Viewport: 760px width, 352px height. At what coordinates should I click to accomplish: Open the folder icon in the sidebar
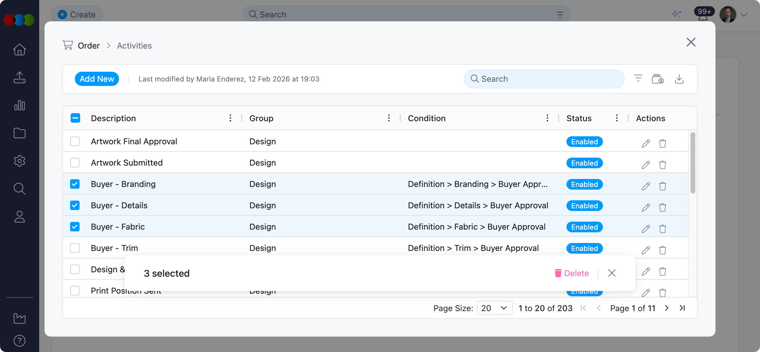19,133
